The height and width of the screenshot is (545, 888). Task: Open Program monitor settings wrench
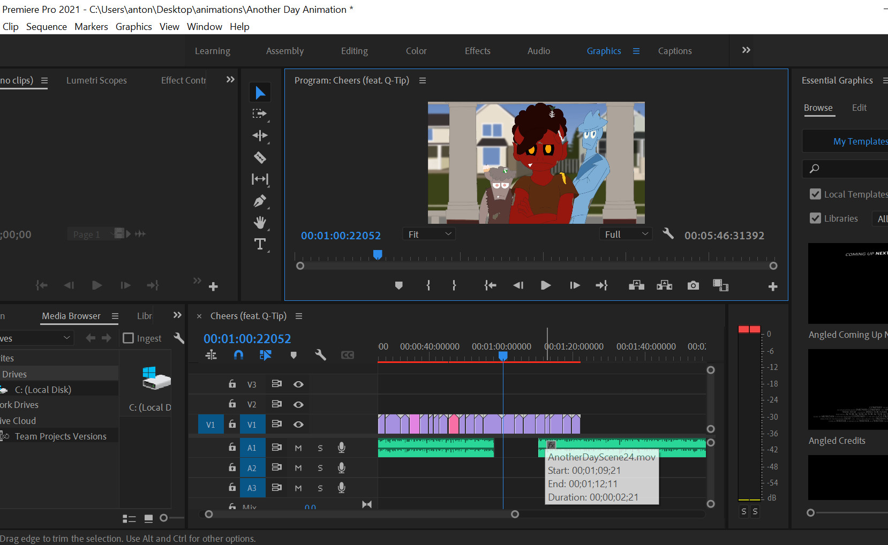(x=668, y=233)
